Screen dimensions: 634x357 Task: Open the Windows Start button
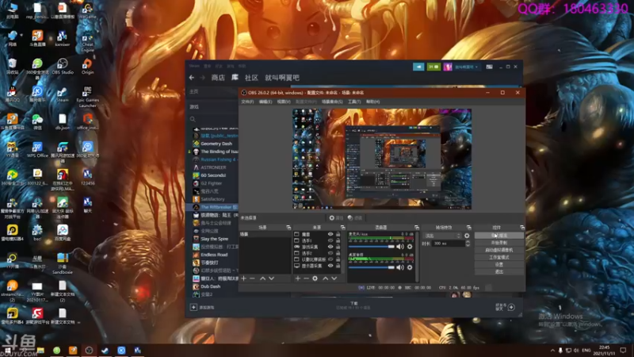[7, 351]
